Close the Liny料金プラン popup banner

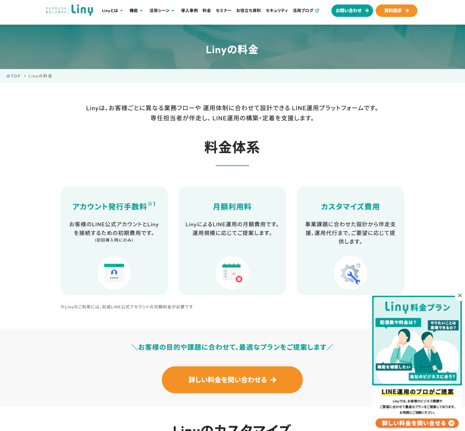[x=460, y=295]
